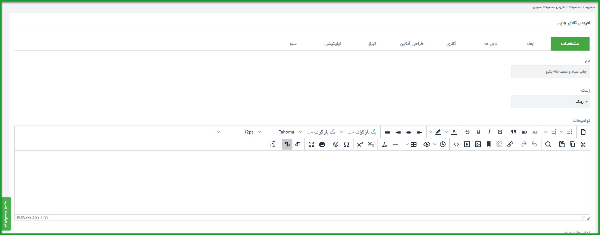Toggle subscript formatting

[x=371, y=144]
